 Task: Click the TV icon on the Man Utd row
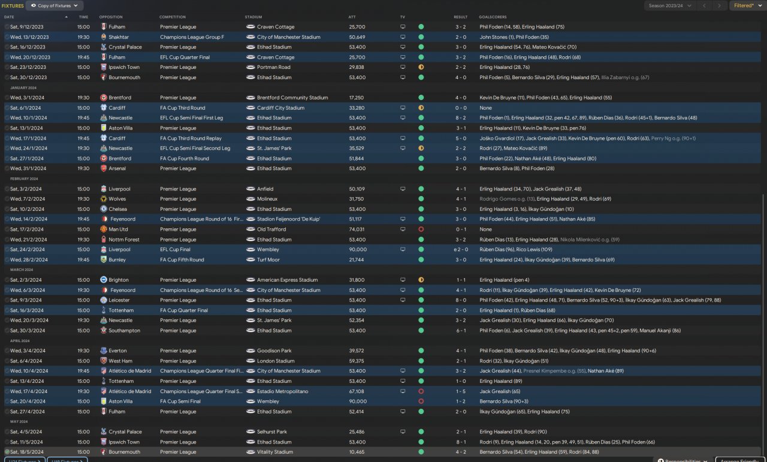pyautogui.click(x=403, y=230)
